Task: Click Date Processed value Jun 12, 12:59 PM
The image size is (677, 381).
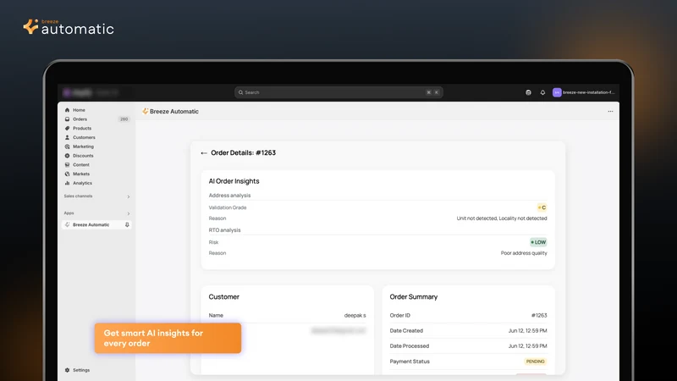Action: coord(527,346)
